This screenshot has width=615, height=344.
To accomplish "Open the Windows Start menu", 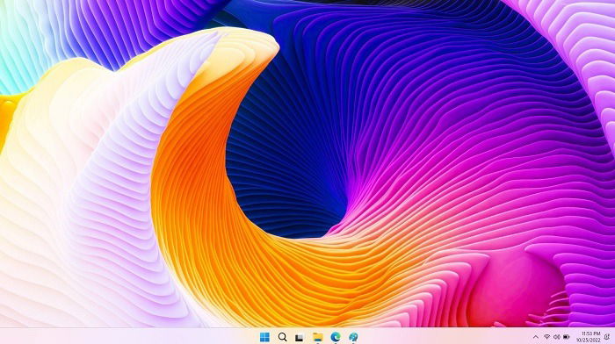I will click(x=264, y=337).
